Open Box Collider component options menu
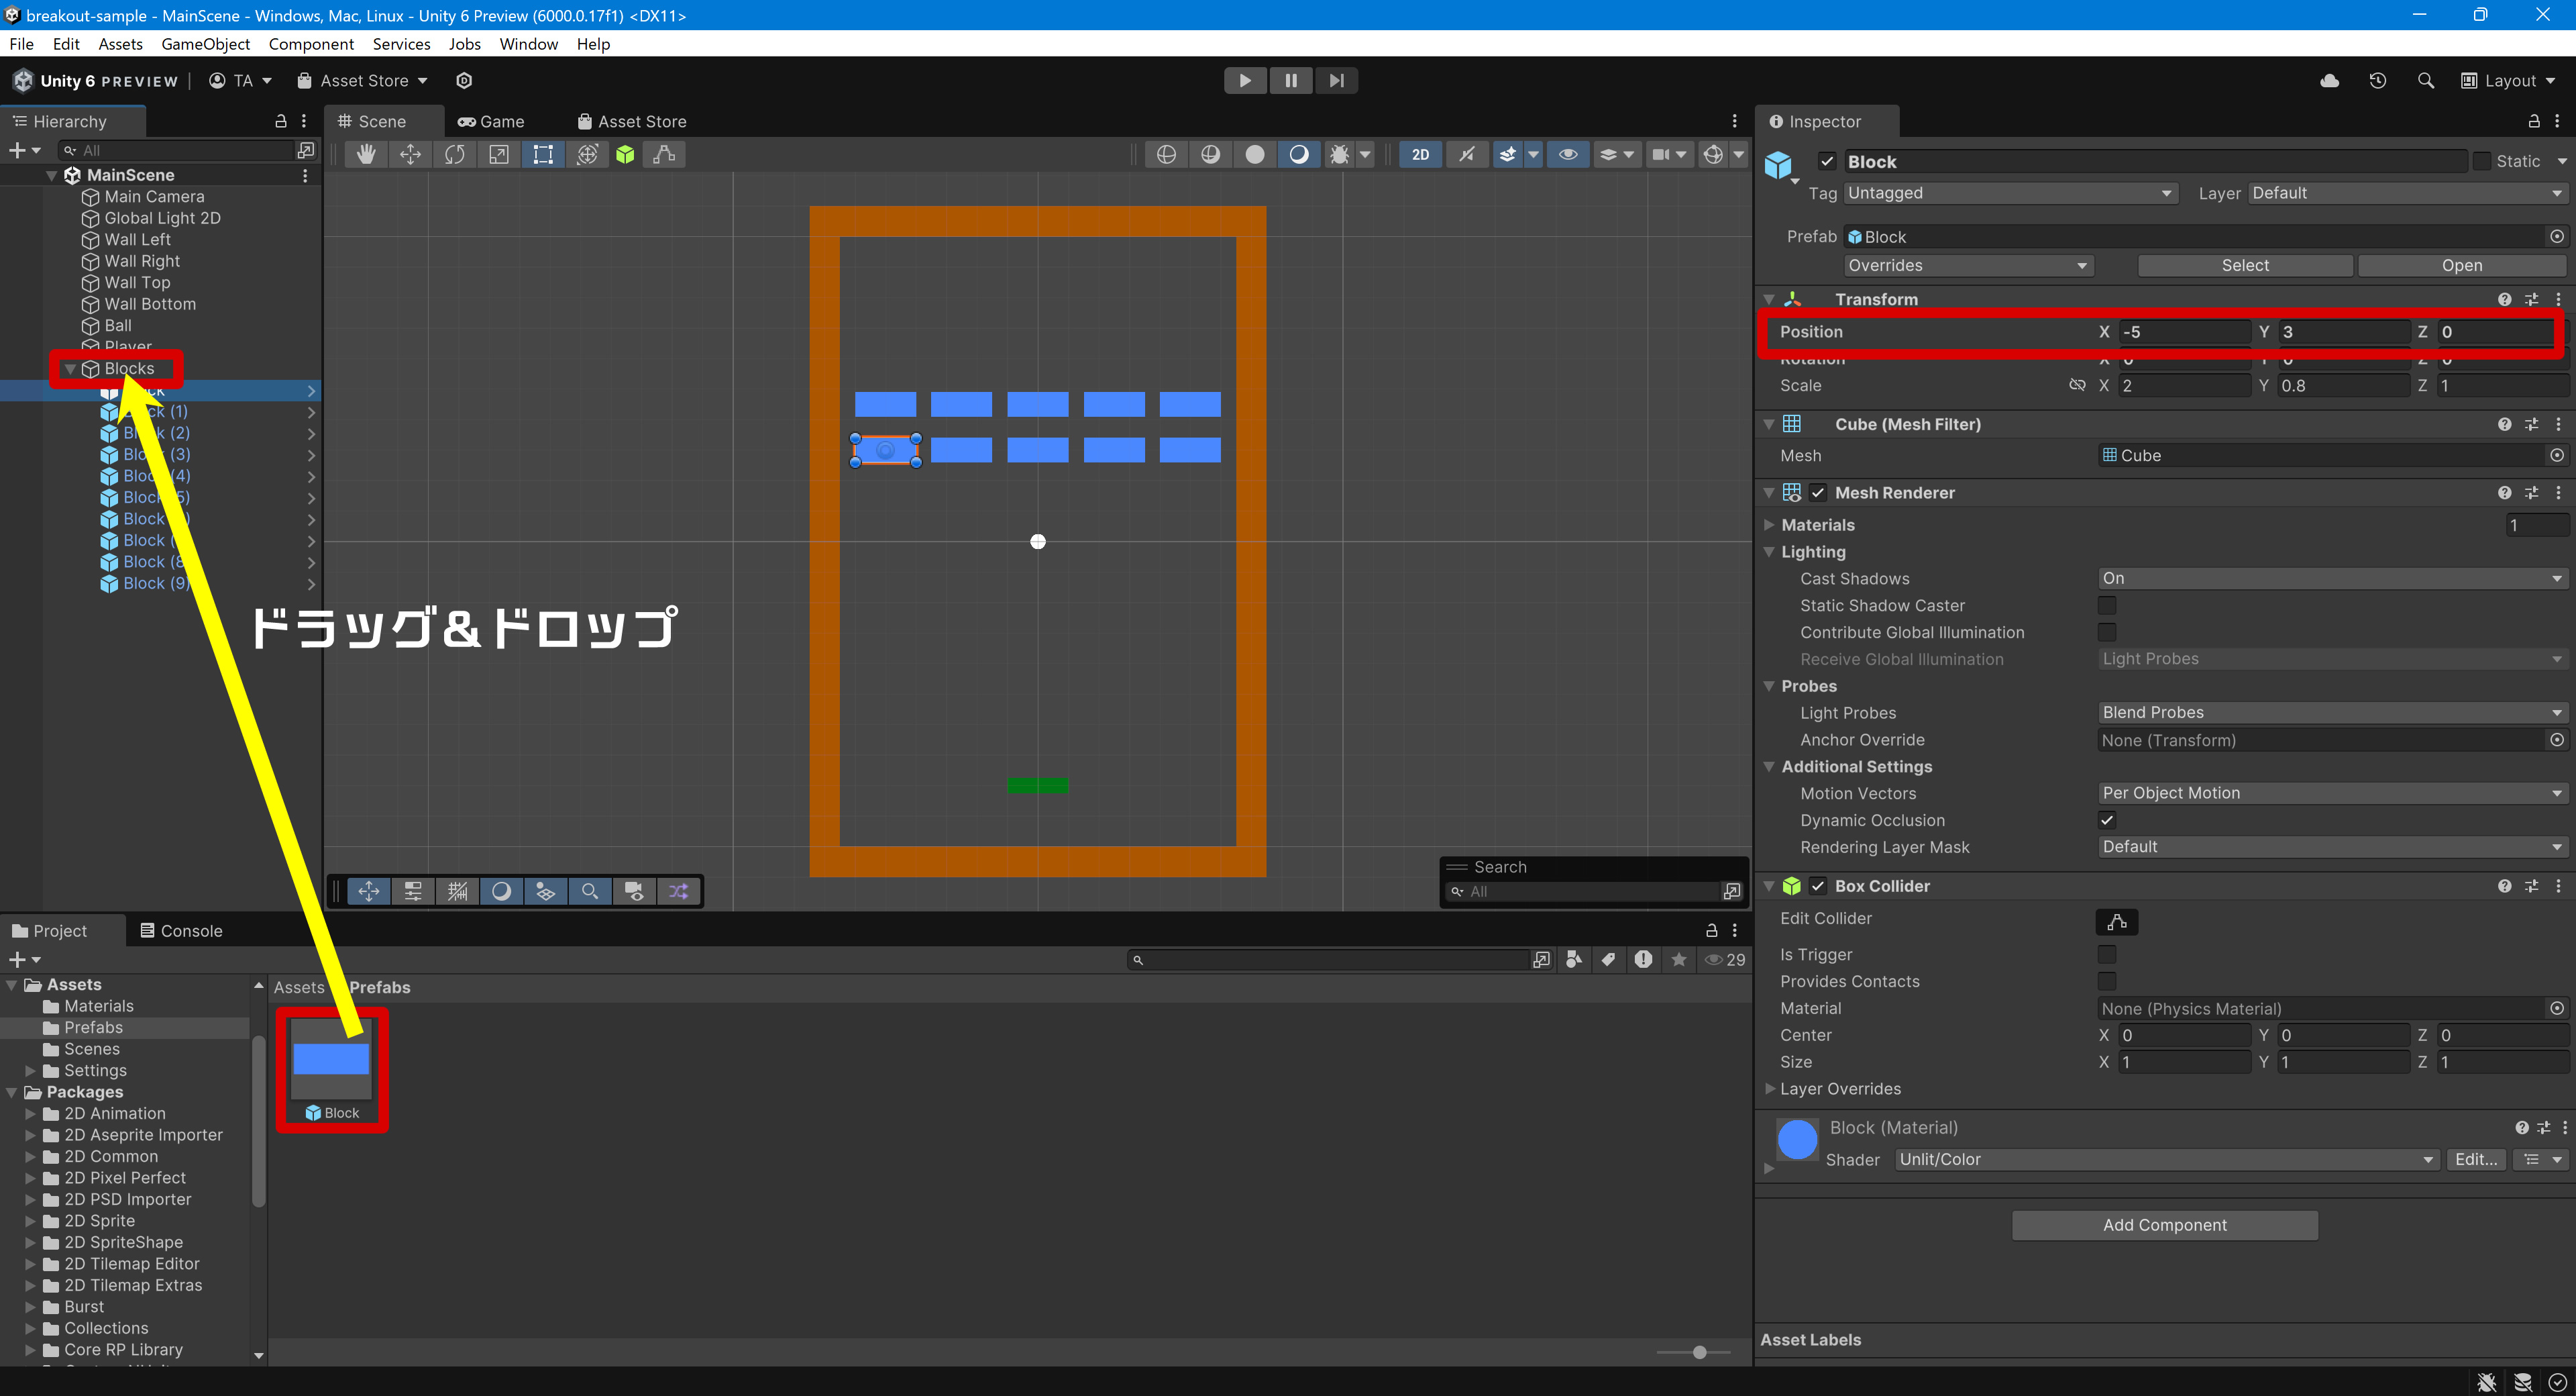2576x1396 pixels. pyautogui.click(x=2558, y=886)
